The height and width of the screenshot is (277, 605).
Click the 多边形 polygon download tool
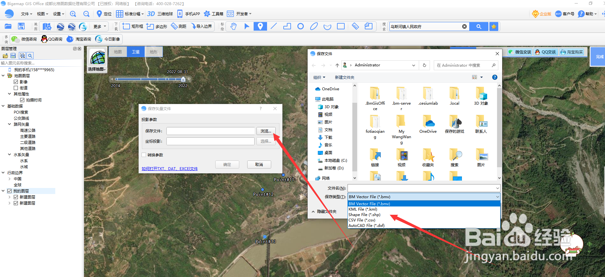[157, 26]
